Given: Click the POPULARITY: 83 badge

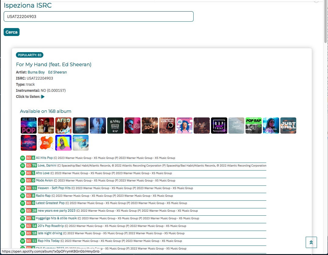Looking at the screenshot, I should coord(30,55).
